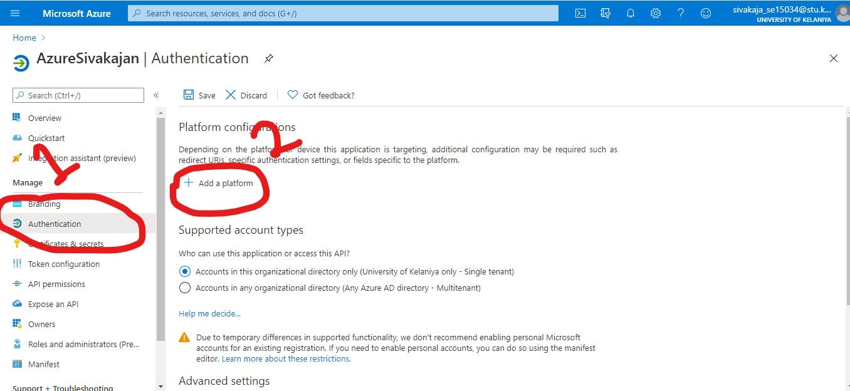Click the Save icon button
This screenshot has height=391, width=850.
tap(188, 95)
